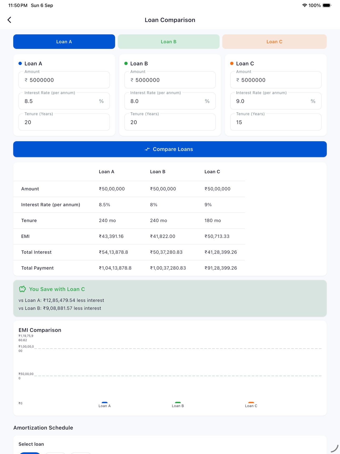Click the green dot beside Loan B
Screen dimensions: 340x454
[x=126, y=63]
